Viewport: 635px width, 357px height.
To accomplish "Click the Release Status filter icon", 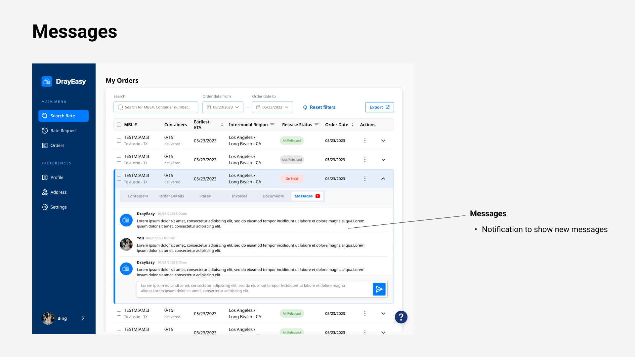I will 317,125.
